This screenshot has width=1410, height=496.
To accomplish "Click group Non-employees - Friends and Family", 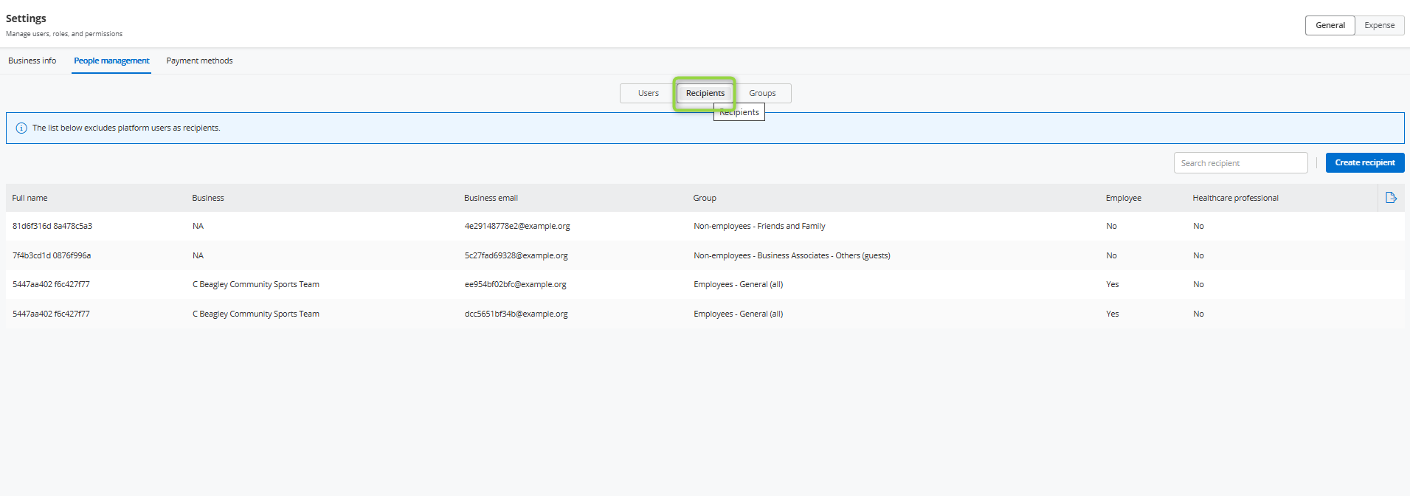I will (x=759, y=226).
